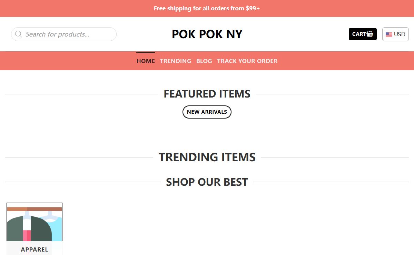Click the SHOP OUR BEST heading
The width and height of the screenshot is (414, 255).
click(207, 182)
